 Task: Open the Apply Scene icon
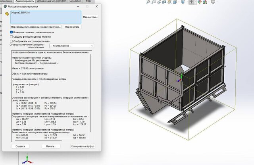click(x=205, y=2)
